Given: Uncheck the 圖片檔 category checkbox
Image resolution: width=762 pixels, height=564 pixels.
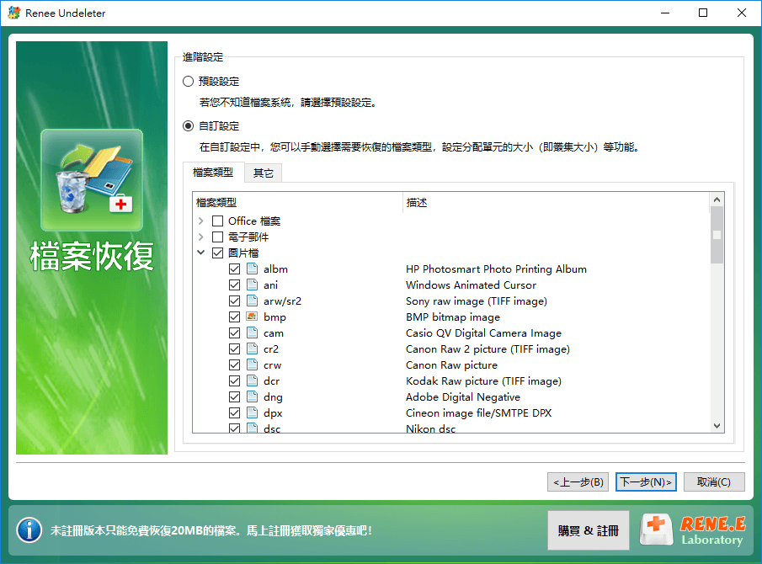Looking at the screenshot, I should point(218,253).
